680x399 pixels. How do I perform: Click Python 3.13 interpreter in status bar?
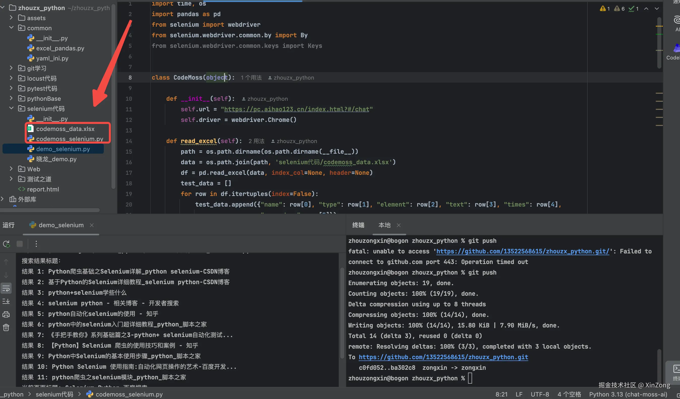pyautogui.click(x=628, y=394)
